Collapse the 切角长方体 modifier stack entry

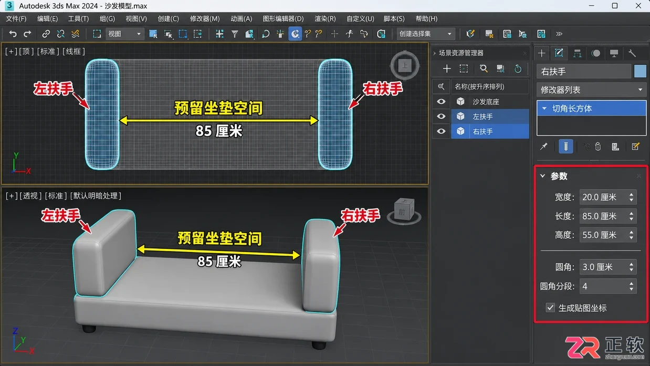544,109
